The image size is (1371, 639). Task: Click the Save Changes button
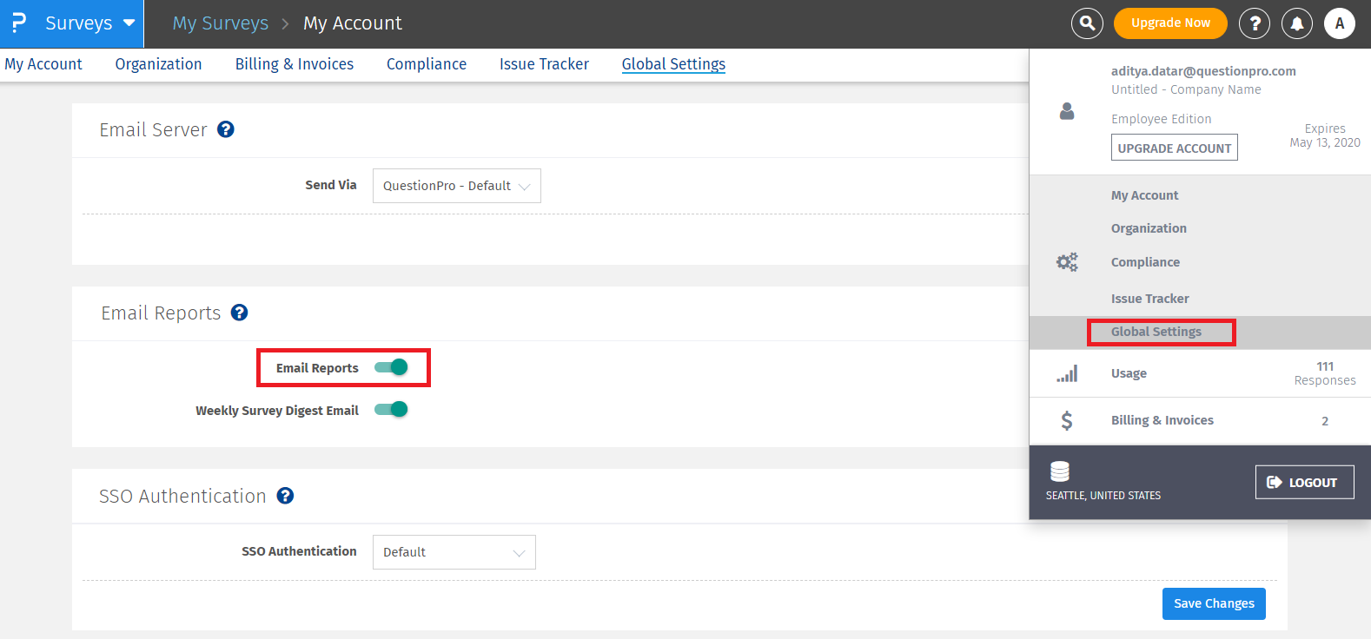point(1213,603)
